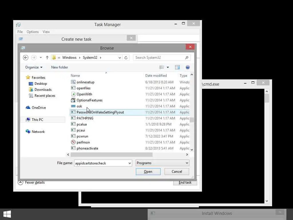Click the Forward arrow in Browse dialog

tap(34, 58)
